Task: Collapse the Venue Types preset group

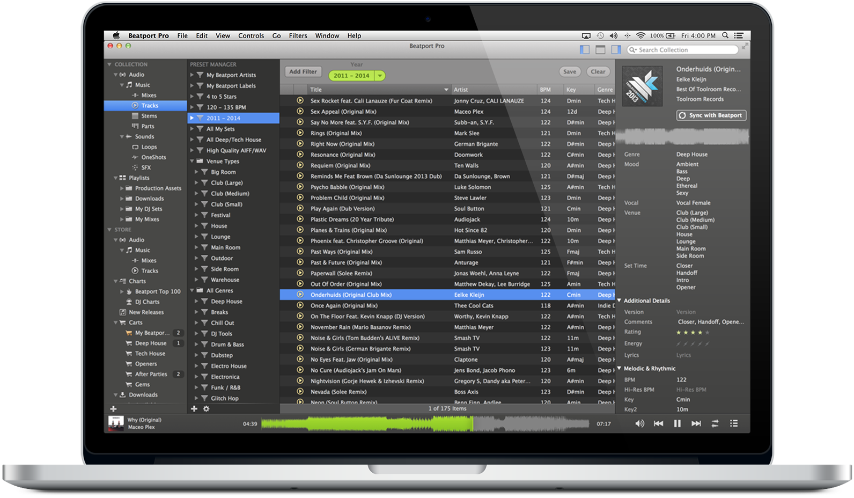Action: click(192, 161)
